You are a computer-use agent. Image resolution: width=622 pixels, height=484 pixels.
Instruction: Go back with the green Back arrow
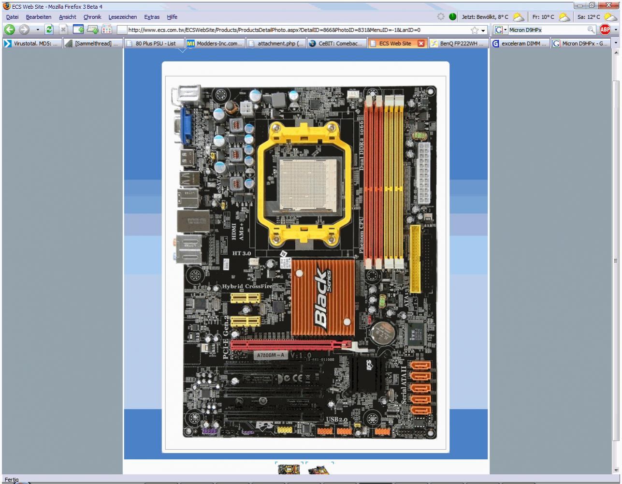tap(10, 29)
